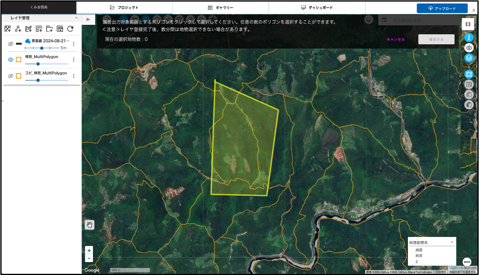Zoom in with the plus button
Screen dimensions: 479x275
[x=89, y=251]
